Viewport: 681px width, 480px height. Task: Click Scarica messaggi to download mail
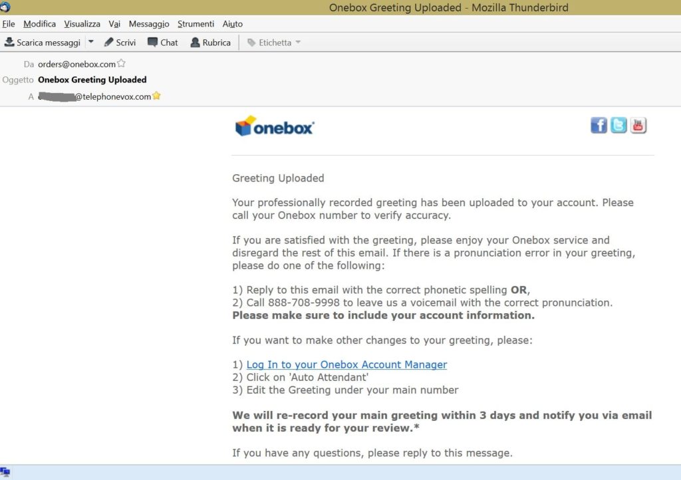(43, 43)
